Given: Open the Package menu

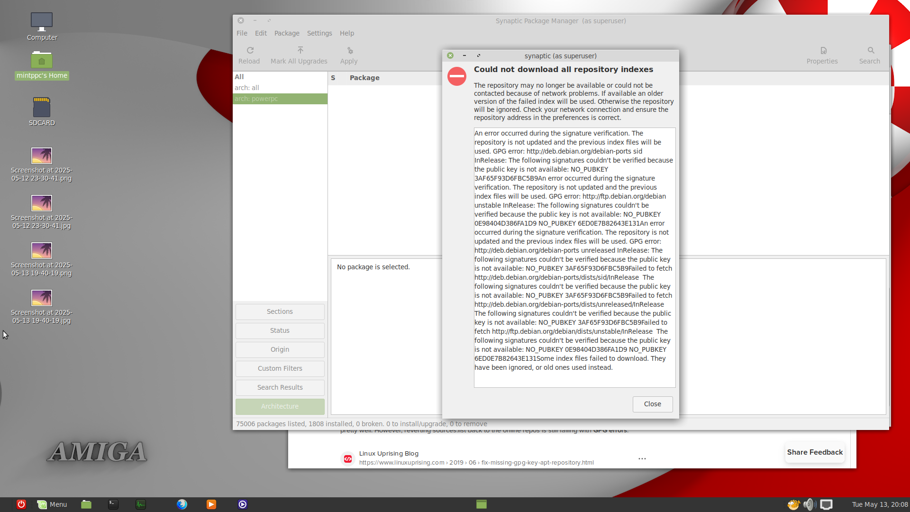Looking at the screenshot, I should (x=287, y=33).
